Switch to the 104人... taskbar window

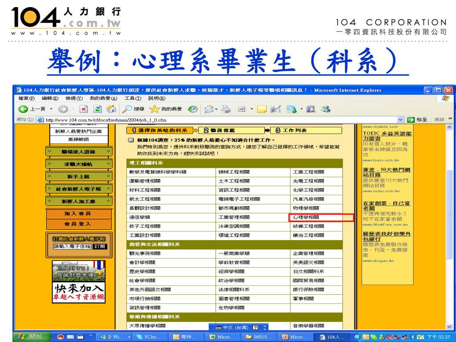(333, 337)
